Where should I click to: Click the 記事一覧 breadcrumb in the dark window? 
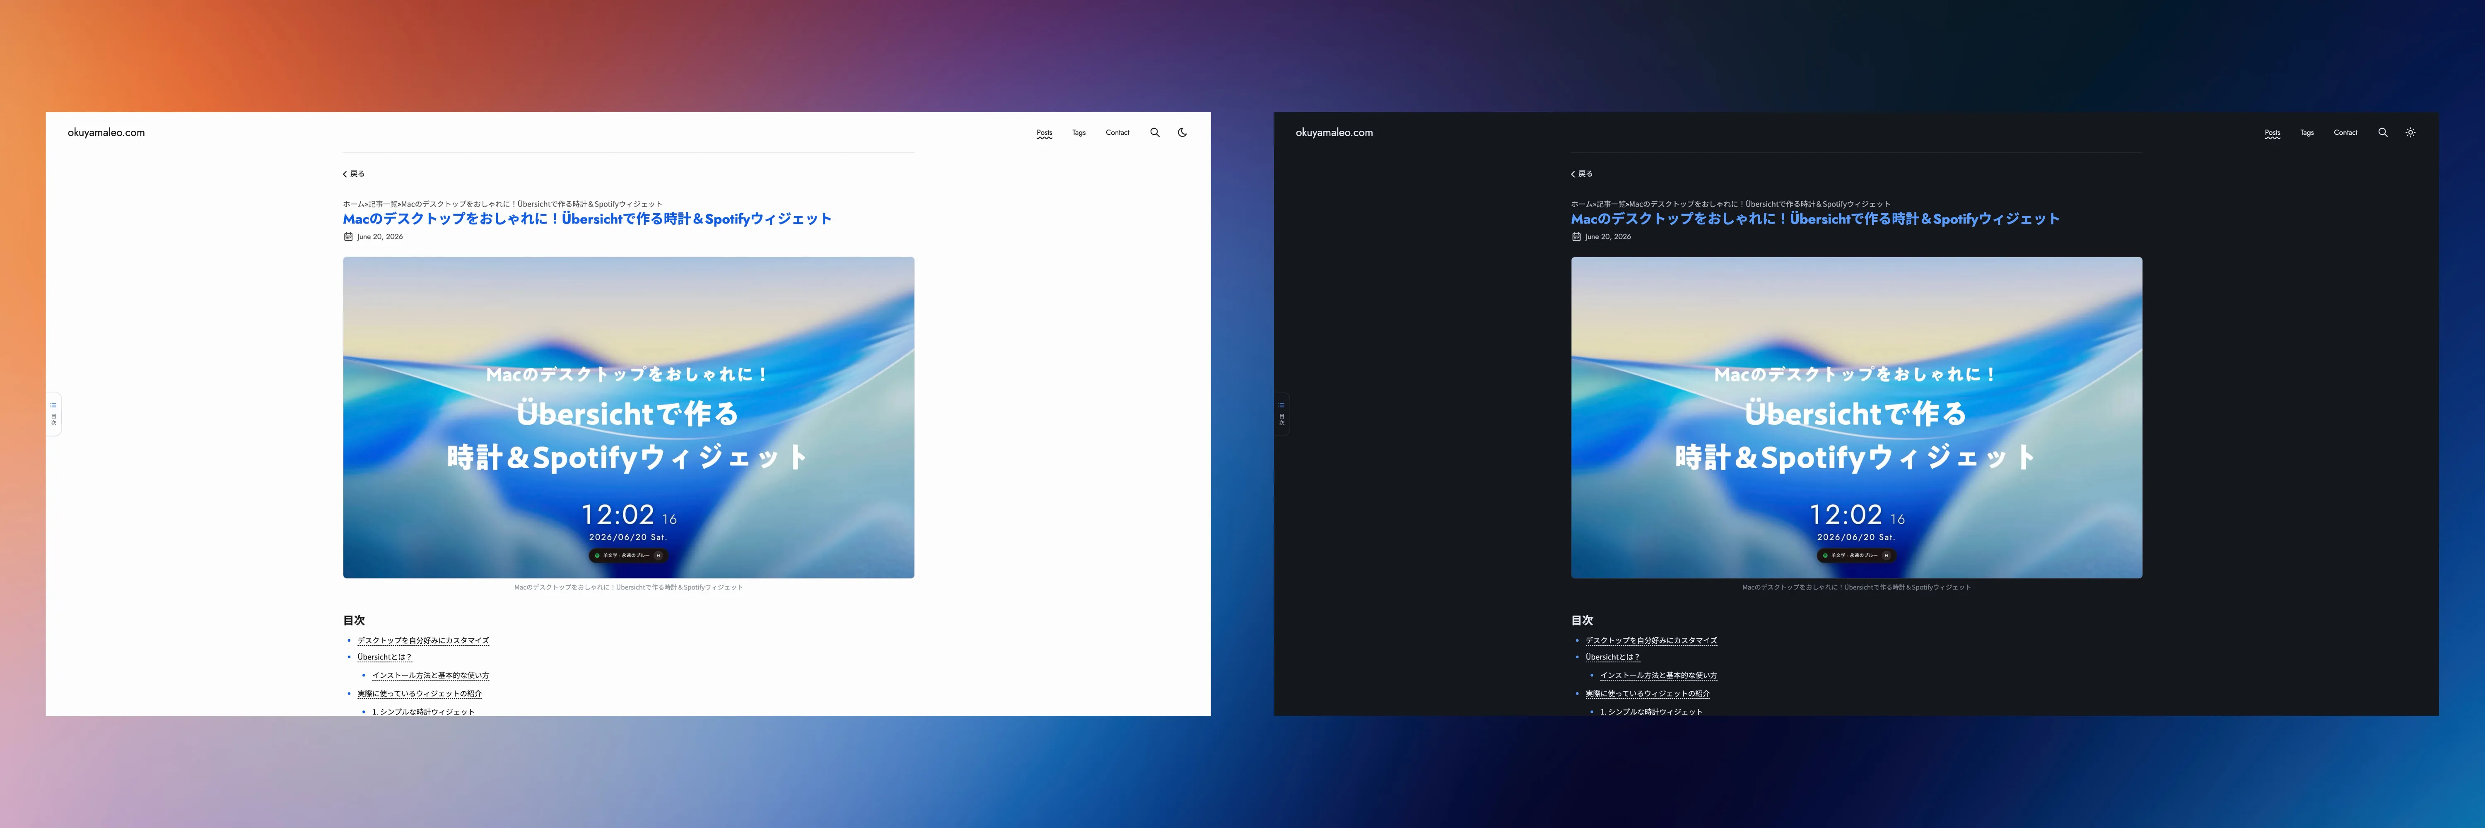pos(1612,205)
